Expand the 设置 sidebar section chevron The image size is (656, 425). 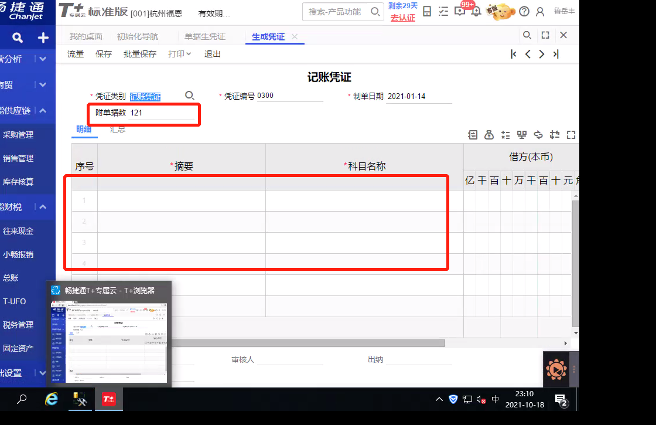point(43,373)
